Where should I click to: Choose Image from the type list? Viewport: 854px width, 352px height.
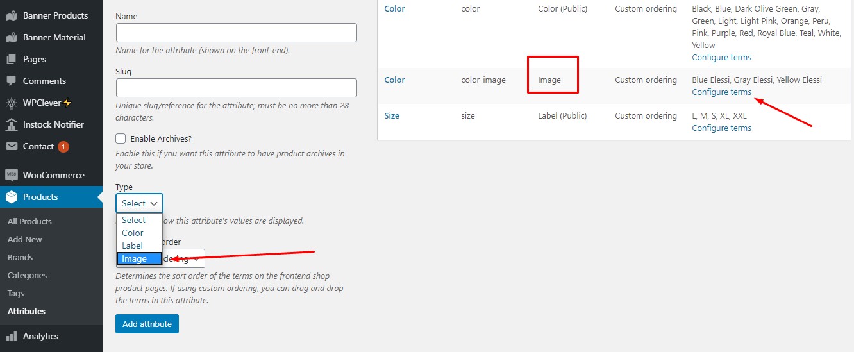139,259
